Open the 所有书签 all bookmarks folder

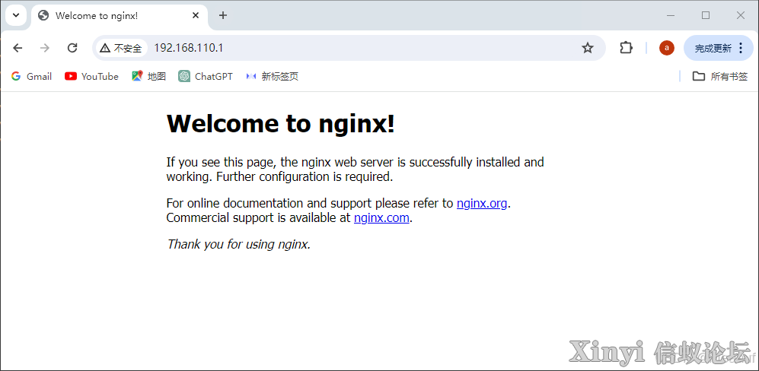(720, 77)
